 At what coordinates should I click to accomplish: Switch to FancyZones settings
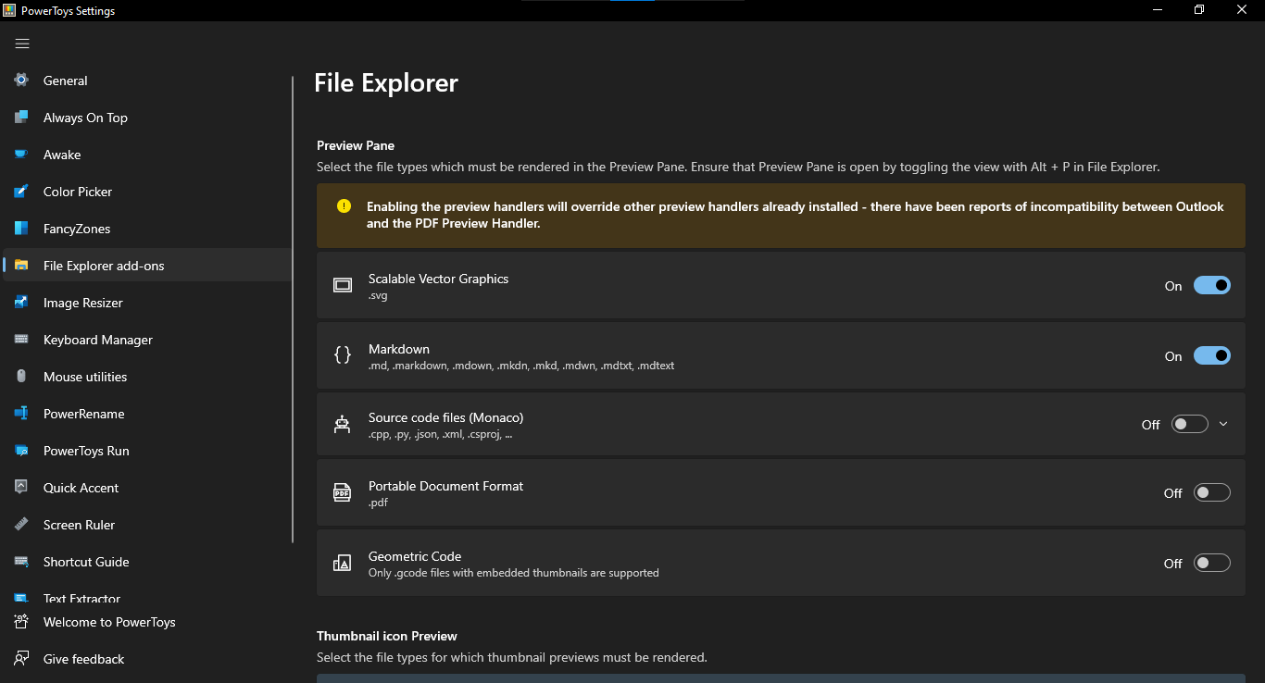(147, 229)
